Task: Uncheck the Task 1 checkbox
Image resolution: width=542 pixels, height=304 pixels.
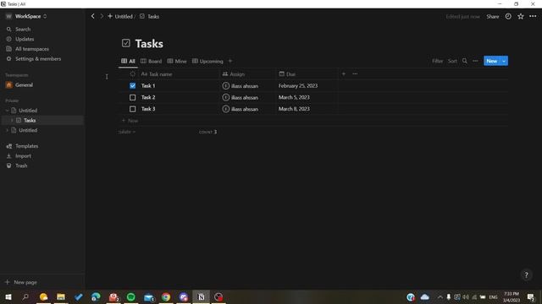Action: coord(132,85)
